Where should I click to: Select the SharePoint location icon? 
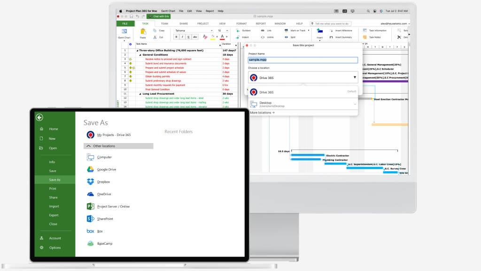(91, 219)
